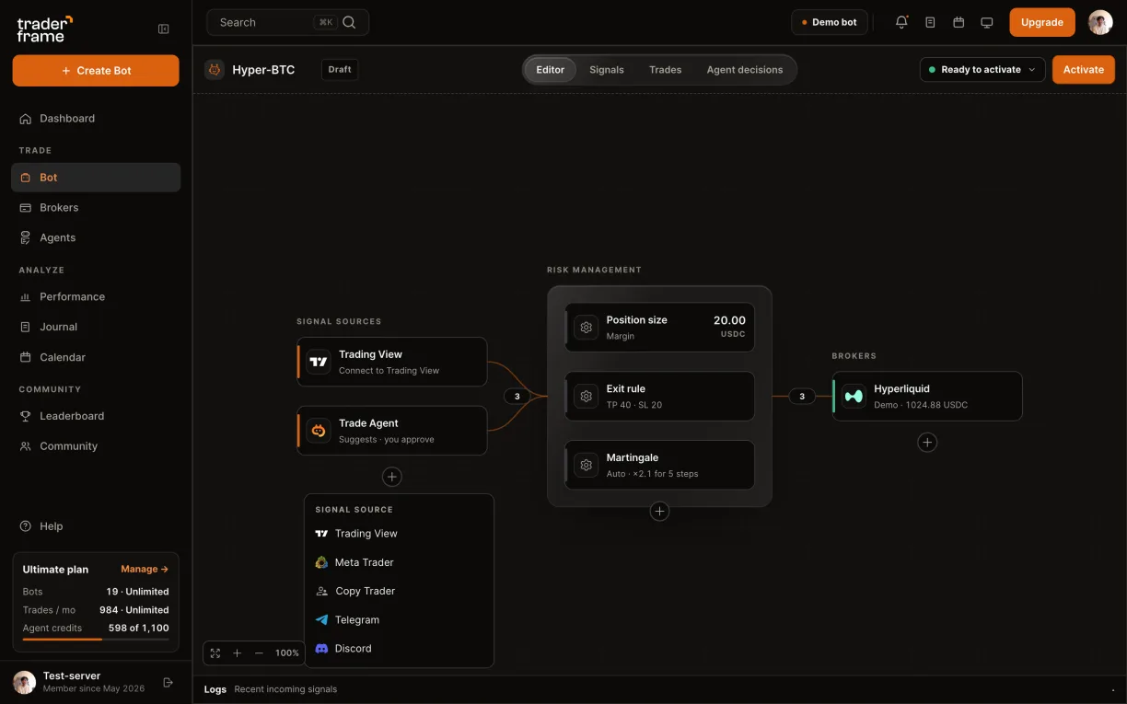Open Journal in the sidebar
Image resolution: width=1127 pixels, height=704 pixels.
click(96, 327)
